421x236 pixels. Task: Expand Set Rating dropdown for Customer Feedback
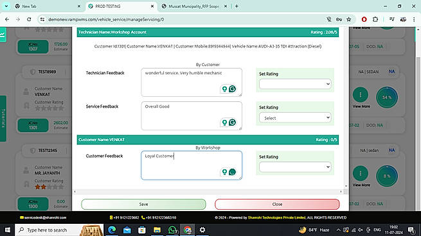pos(295,167)
